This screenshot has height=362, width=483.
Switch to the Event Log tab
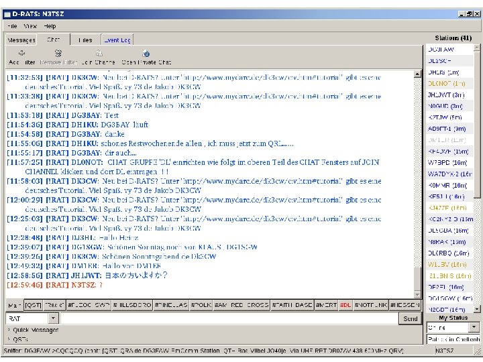pyautogui.click(x=117, y=40)
